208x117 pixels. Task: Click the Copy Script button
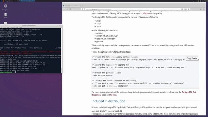point(192,58)
